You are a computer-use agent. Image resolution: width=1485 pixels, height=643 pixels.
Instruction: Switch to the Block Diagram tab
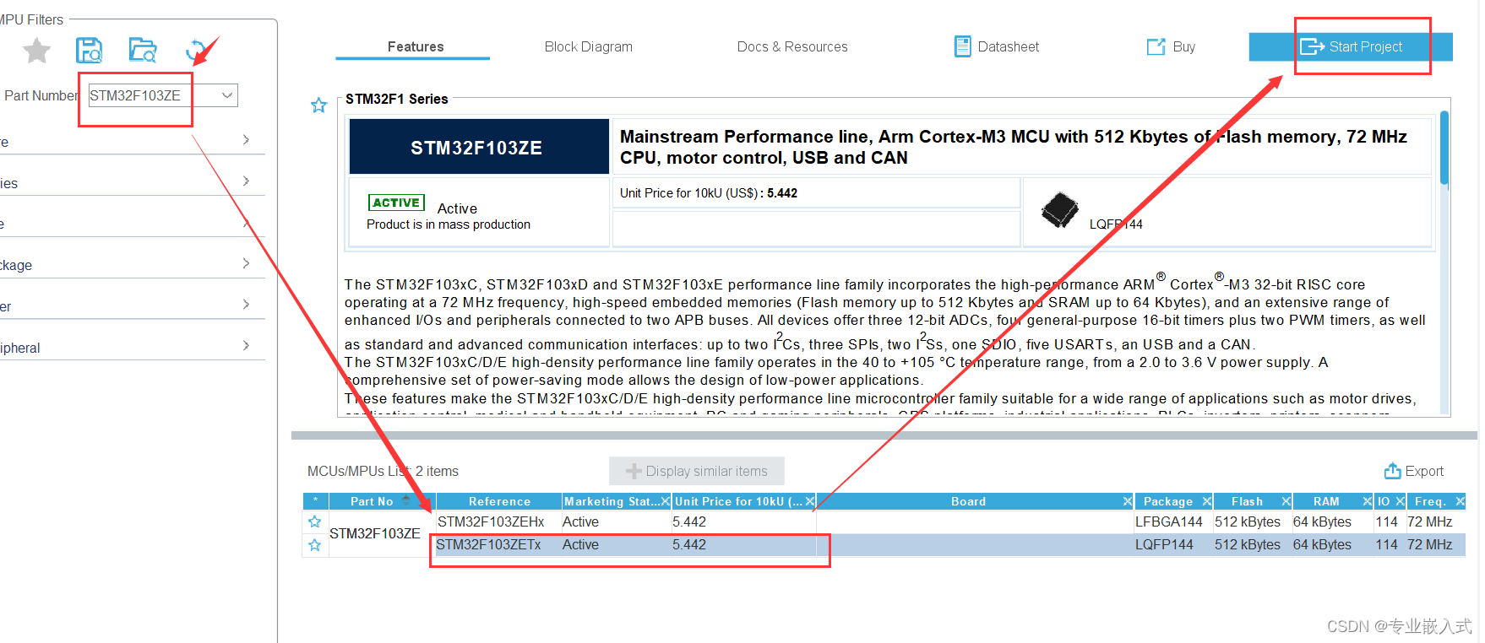[x=588, y=46]
